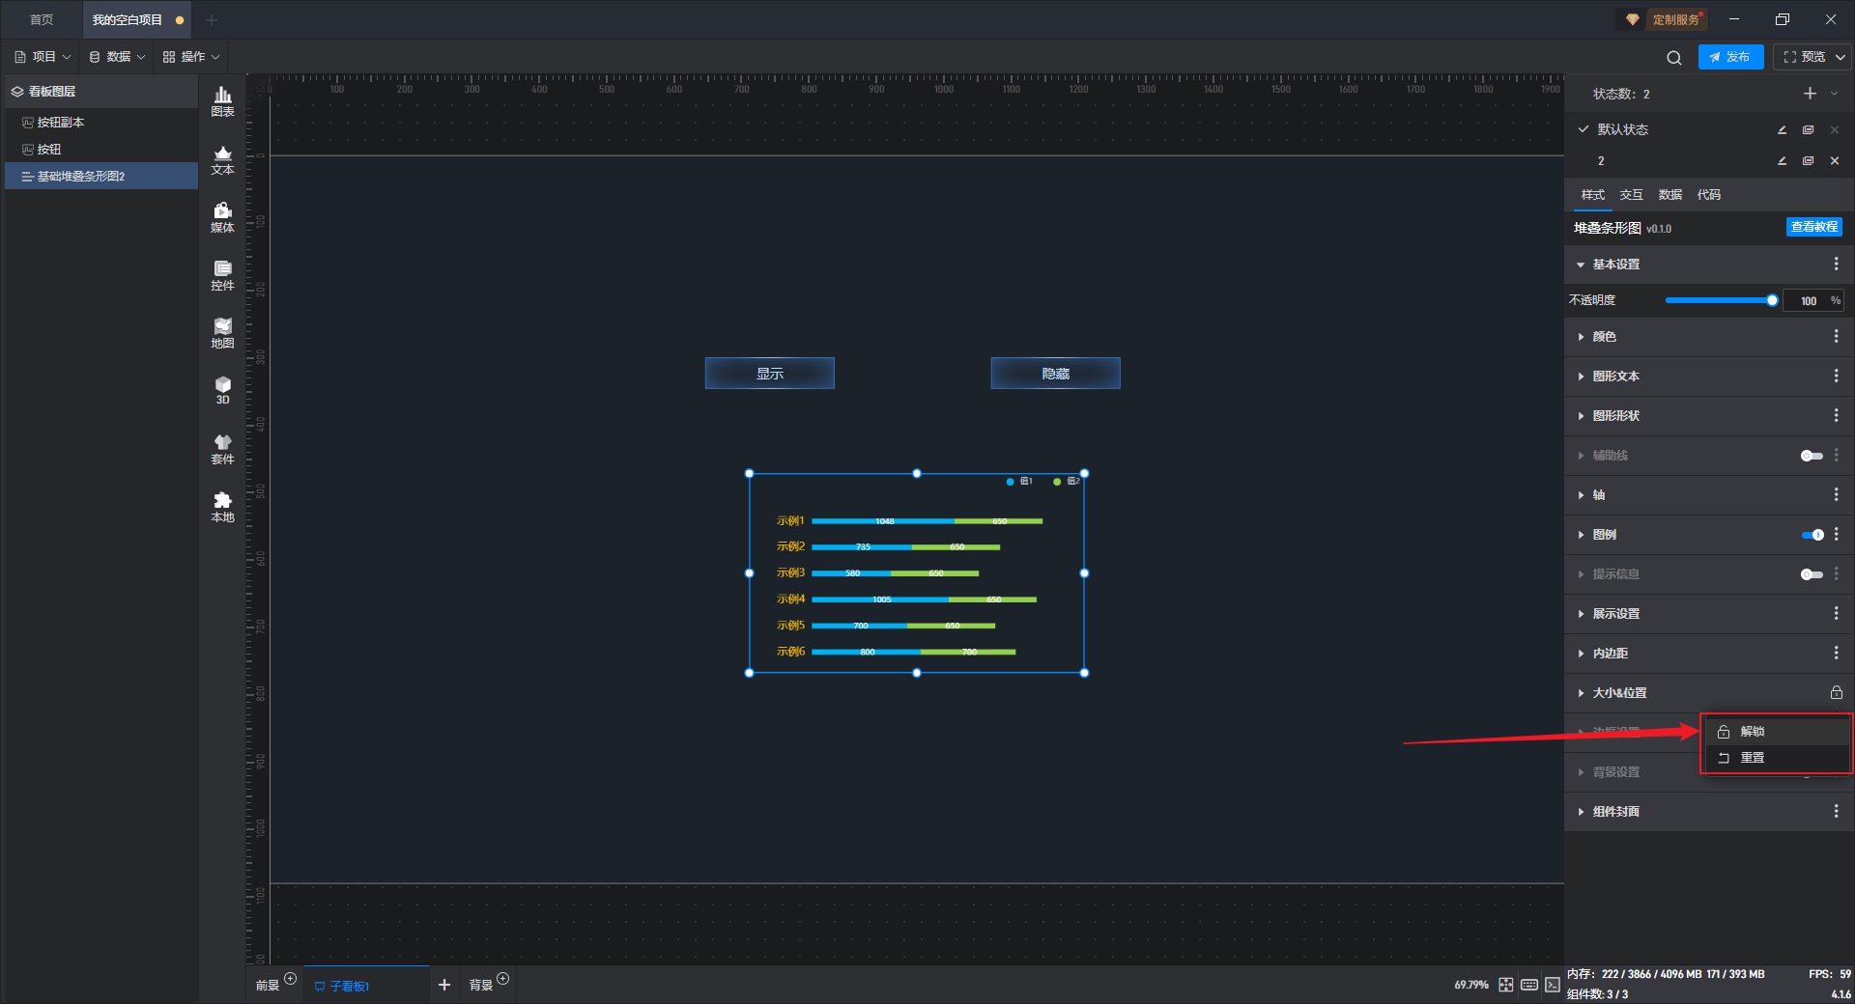Open a new tab with plus button
The width and height of the screenshot is (1855, 1004).
[212, 20]
